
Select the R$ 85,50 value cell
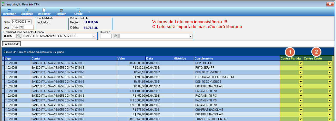[131, 86]
